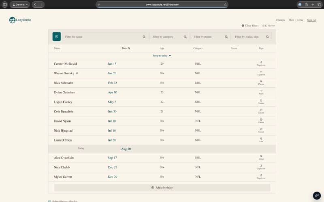This screenshot has height=202, width=324.
Task: Click the note icon beside Wayne Gretzky
Action: 77,73
